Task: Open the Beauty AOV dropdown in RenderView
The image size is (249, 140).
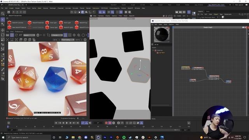Action: point(29,35)
